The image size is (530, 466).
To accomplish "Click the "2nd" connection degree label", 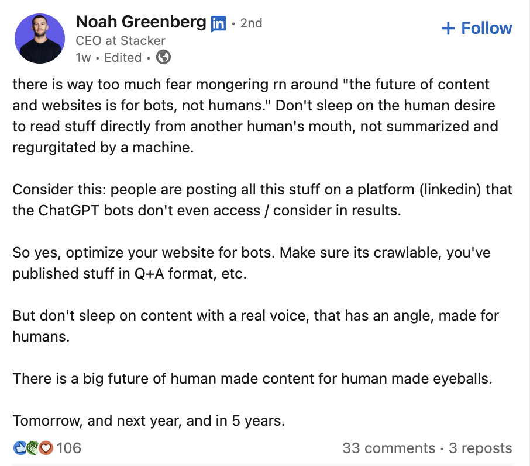I will (252, 23).
